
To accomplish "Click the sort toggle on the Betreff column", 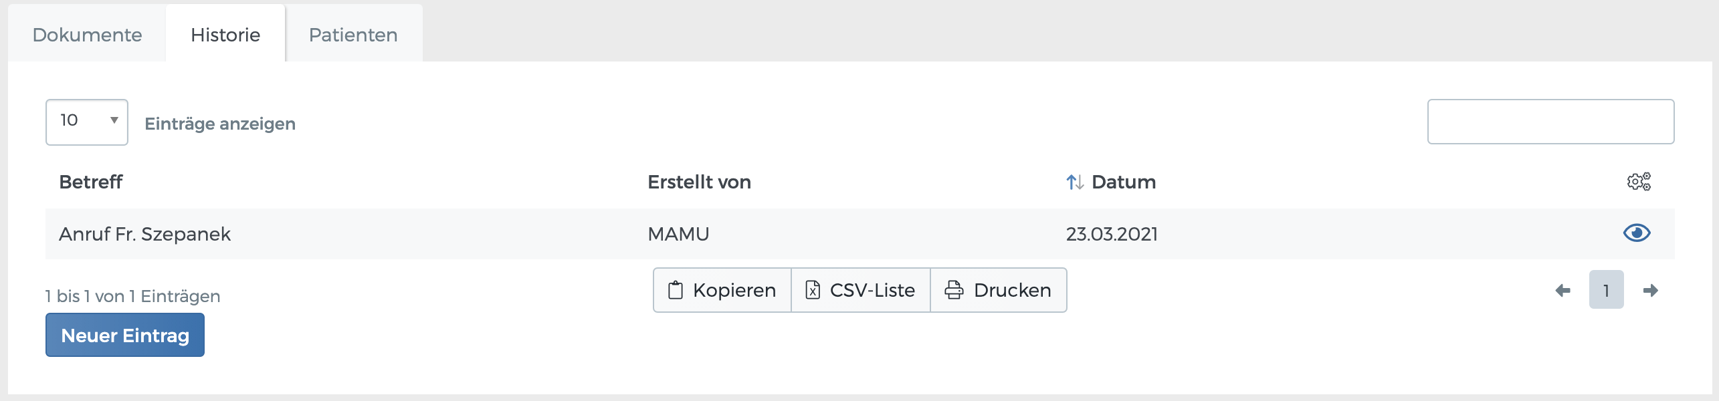I will 92,181.
